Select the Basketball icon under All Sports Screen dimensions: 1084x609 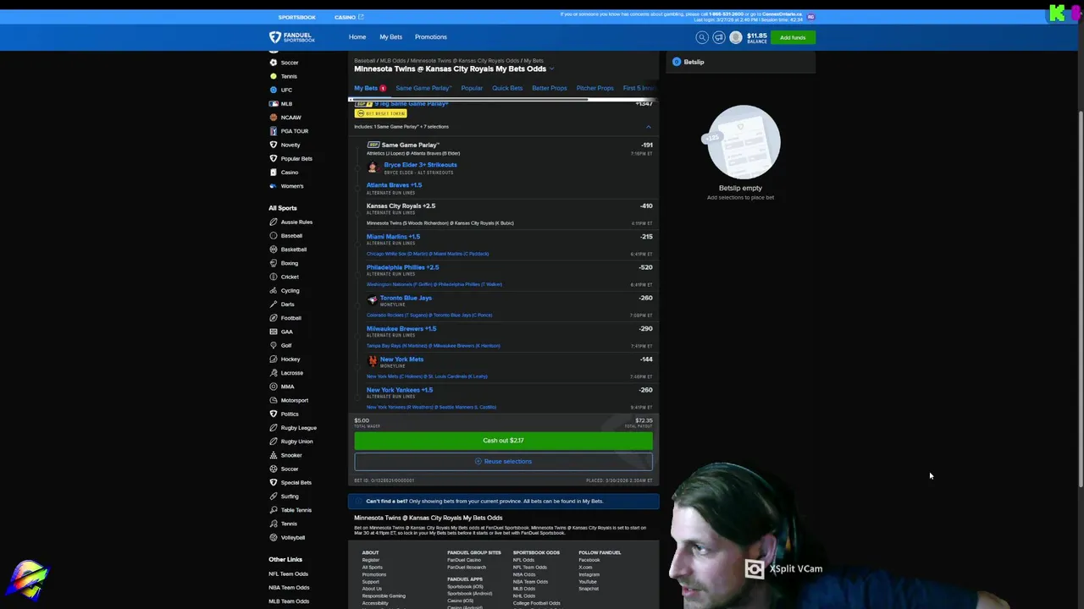click(x=273, y=250)
